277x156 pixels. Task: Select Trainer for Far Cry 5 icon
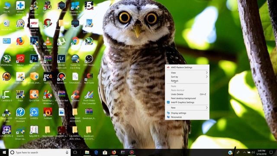(75, 62)
